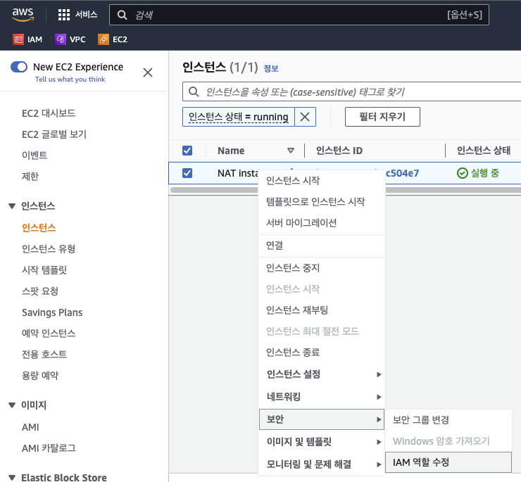Screen dimensions: 521x482
Task: Click the 인스턴스 ID column header
Action: coord(339,151)
